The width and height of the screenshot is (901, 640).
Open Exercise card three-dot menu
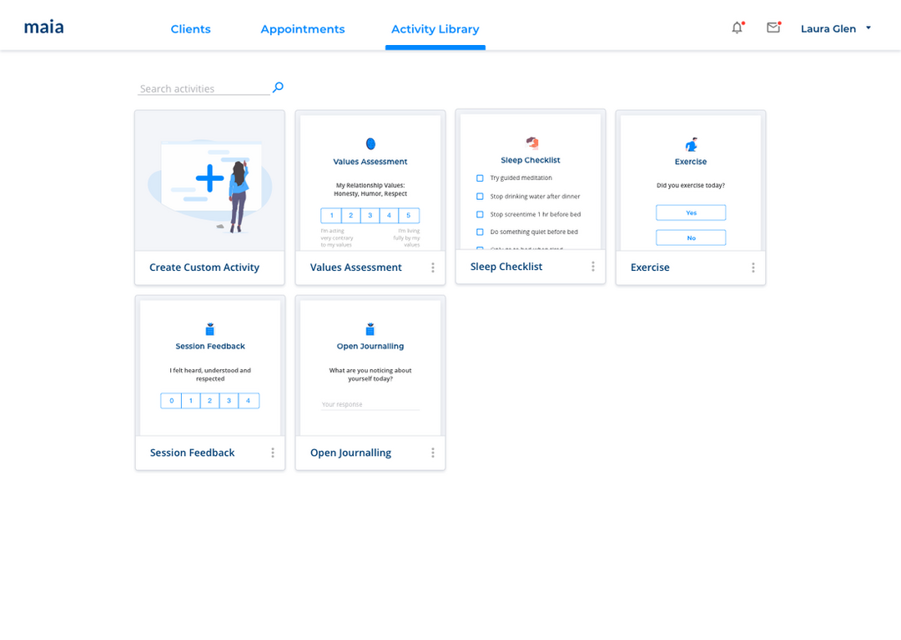tap(753, 267)
